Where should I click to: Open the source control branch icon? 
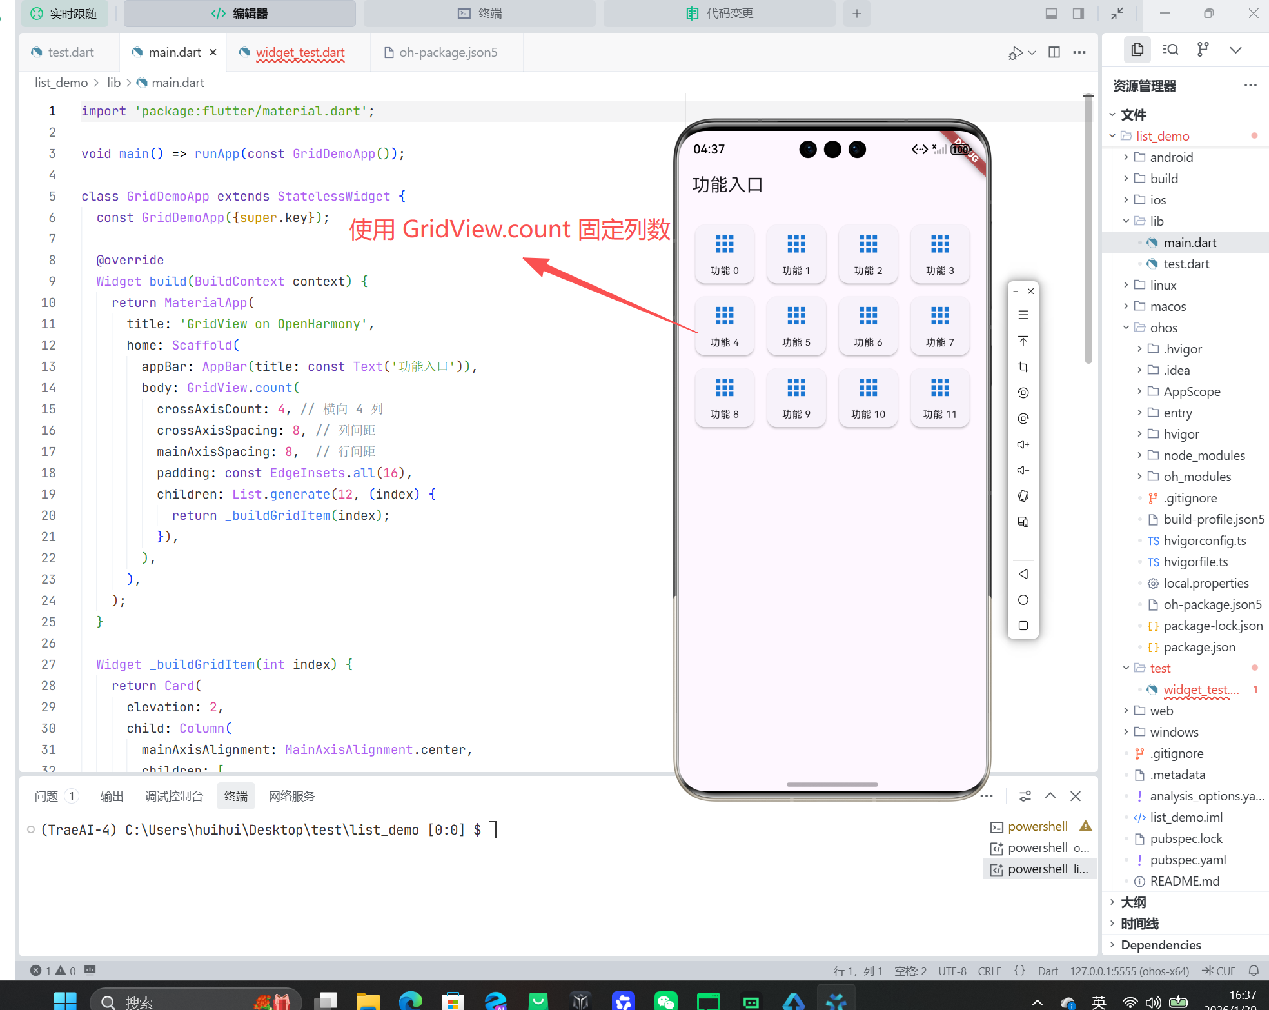[1203, 50]
